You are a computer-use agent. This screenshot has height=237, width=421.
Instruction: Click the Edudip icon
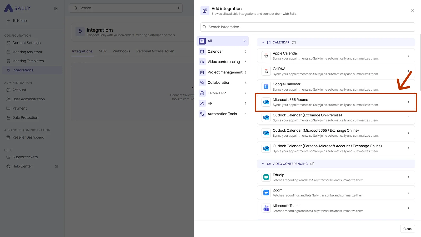point(266,177)
